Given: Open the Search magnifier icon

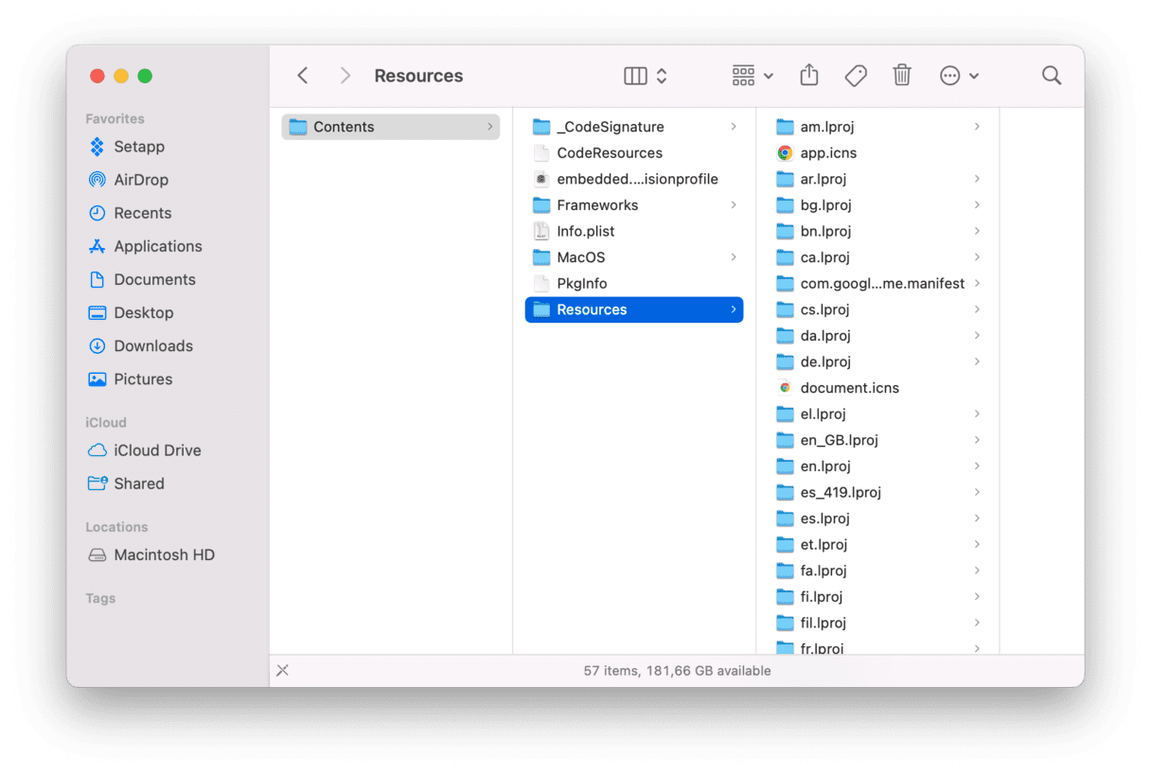Looking at the screenshot, I should point(1051,76).
